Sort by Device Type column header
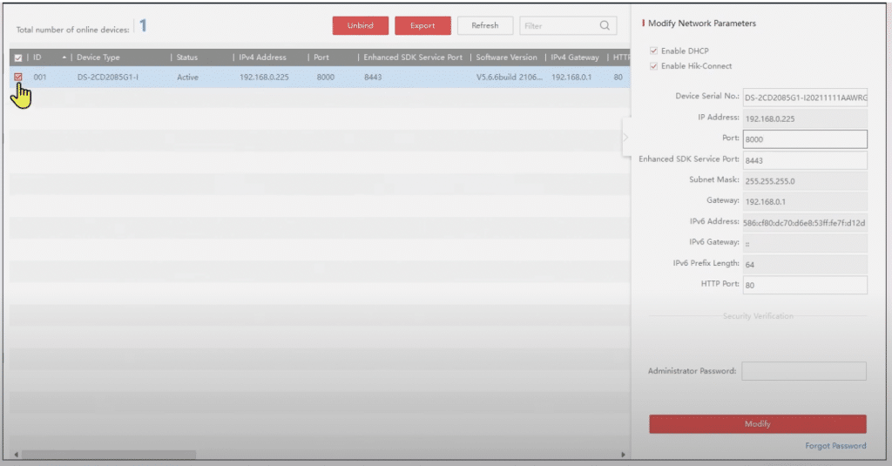The width and height of the screenshot is (892, 466). click(x=98, y=57)
